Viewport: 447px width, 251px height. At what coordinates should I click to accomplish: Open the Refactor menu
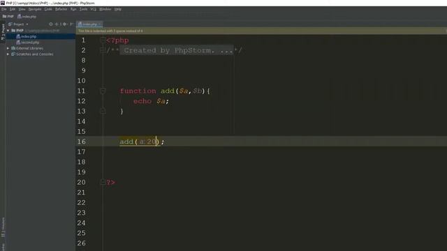(x=61, y=9)
